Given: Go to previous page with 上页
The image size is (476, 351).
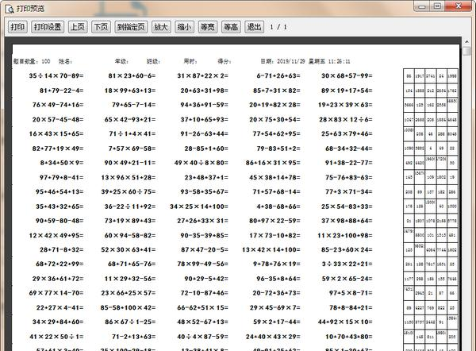Looking at the screenshot, I should click(x=78, y=27).
